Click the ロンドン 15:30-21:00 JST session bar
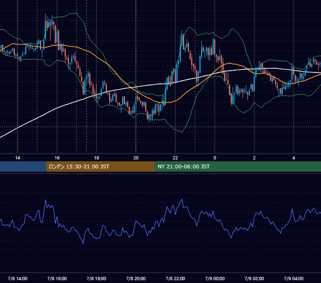 [100, 166]
